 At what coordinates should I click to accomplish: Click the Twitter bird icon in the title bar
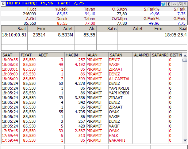coord(163,4)
